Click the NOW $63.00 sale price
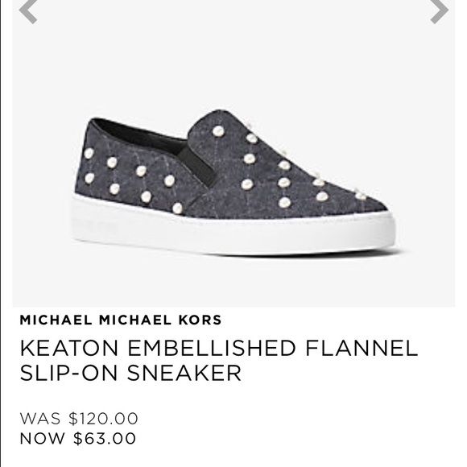The width and height of the screenshot is (467, 467). pos(78,438)
